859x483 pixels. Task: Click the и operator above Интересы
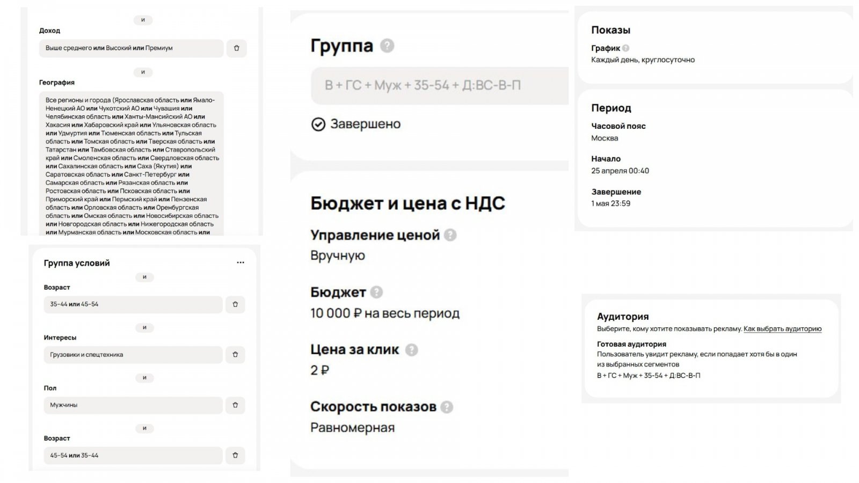144,327
